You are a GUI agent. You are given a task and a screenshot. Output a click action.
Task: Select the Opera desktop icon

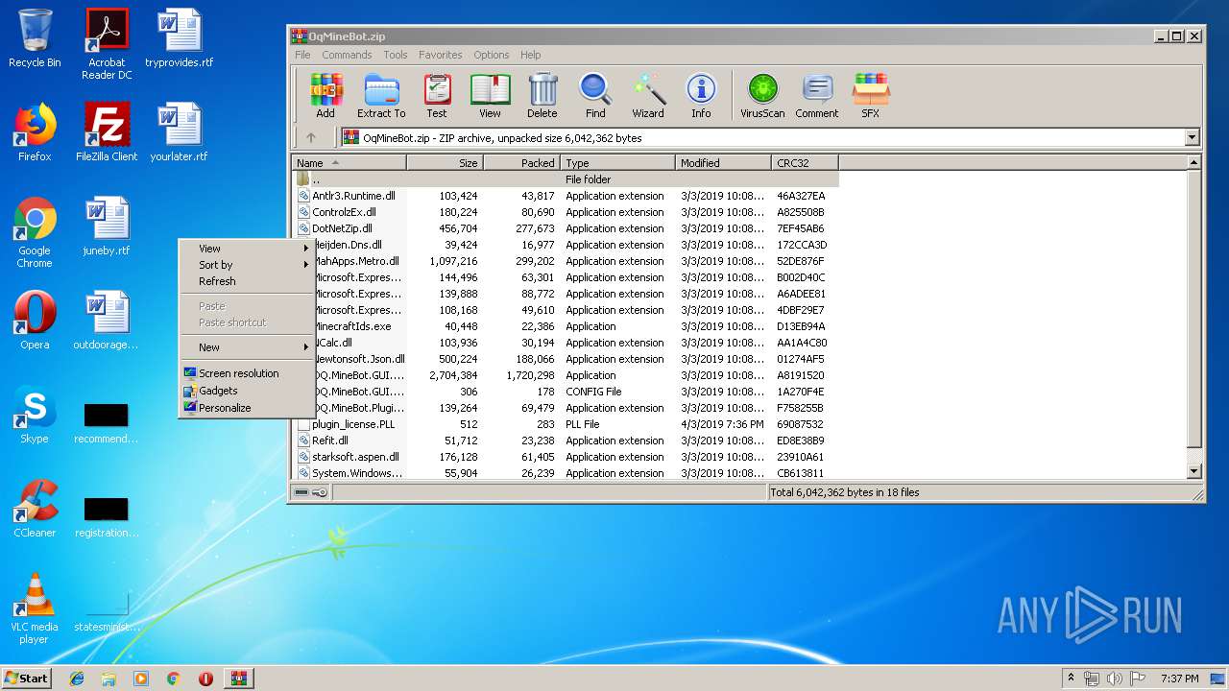pos(35,321)
